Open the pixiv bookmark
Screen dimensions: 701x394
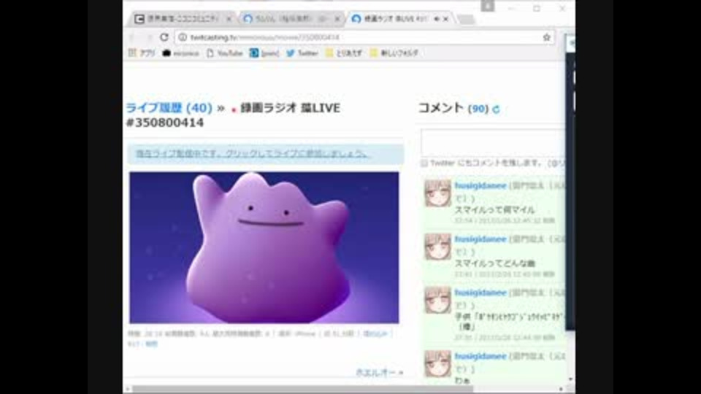[x=264, y=53]
